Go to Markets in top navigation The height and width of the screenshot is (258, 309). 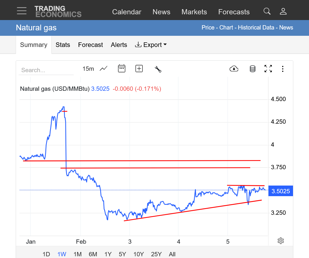(194, 12)
